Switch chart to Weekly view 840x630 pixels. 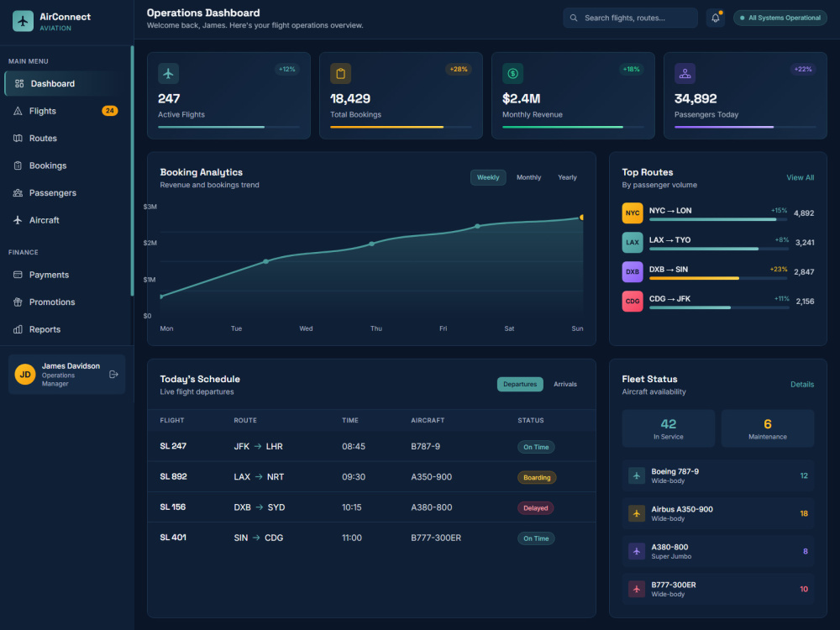(x=488, y=177)
